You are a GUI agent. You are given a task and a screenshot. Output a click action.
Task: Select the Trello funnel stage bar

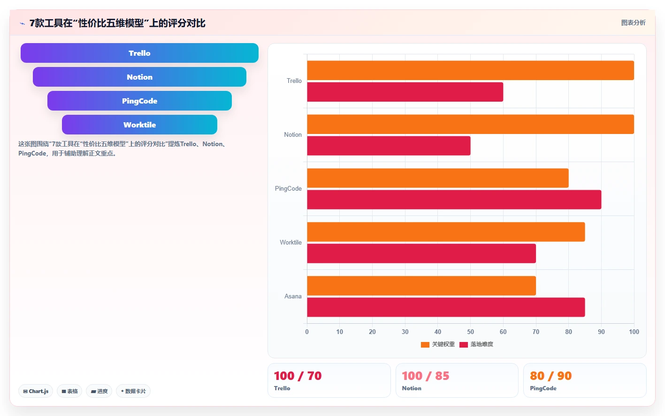[x=139, y=53]
